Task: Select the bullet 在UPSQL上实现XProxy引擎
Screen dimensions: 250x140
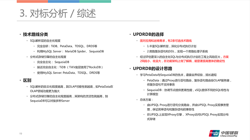Action: [x=188, y=117]
